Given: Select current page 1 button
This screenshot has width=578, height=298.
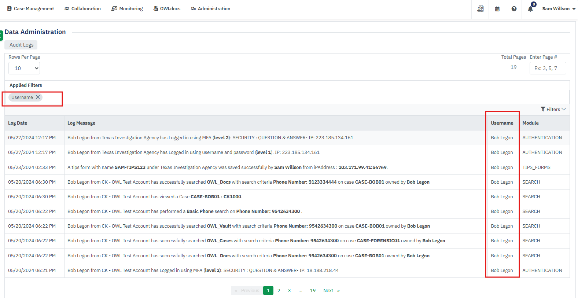Looking at the screenshot, I should click(268, 291).
